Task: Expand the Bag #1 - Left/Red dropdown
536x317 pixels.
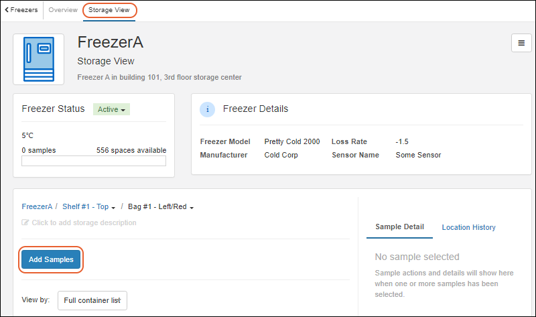Action: tap(161, 207)
